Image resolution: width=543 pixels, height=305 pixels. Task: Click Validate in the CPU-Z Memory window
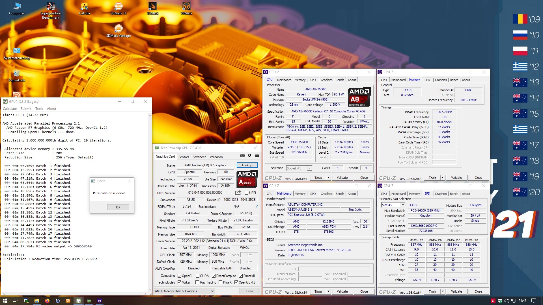(456, 178)
